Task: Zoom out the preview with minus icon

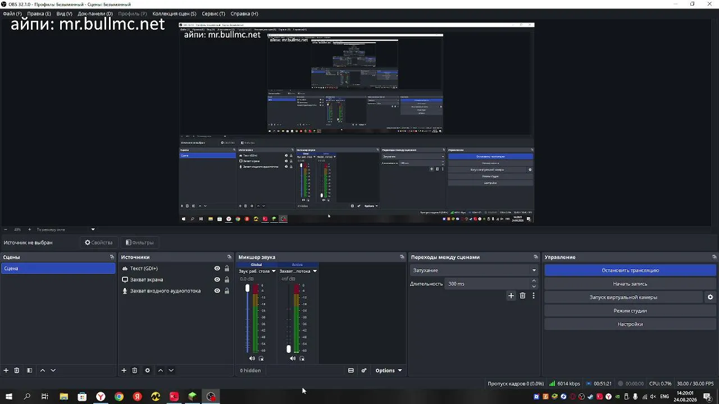Action: (6, 229)
